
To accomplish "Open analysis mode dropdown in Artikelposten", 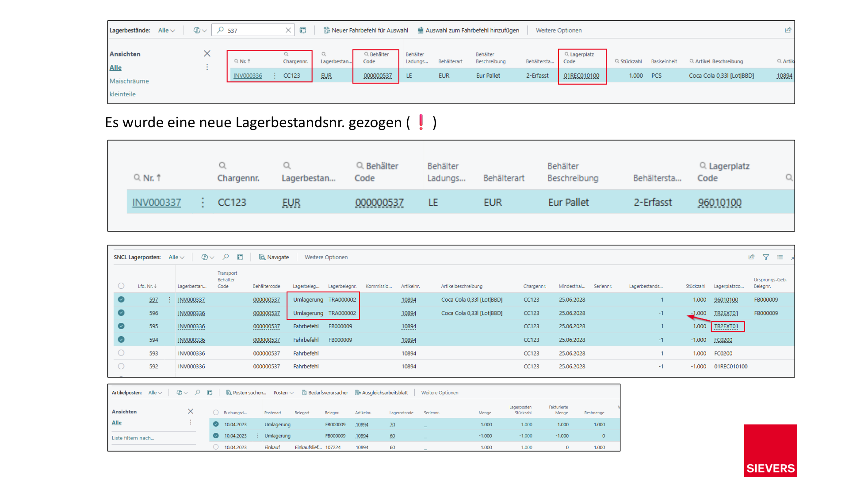I will click(182, 393).
